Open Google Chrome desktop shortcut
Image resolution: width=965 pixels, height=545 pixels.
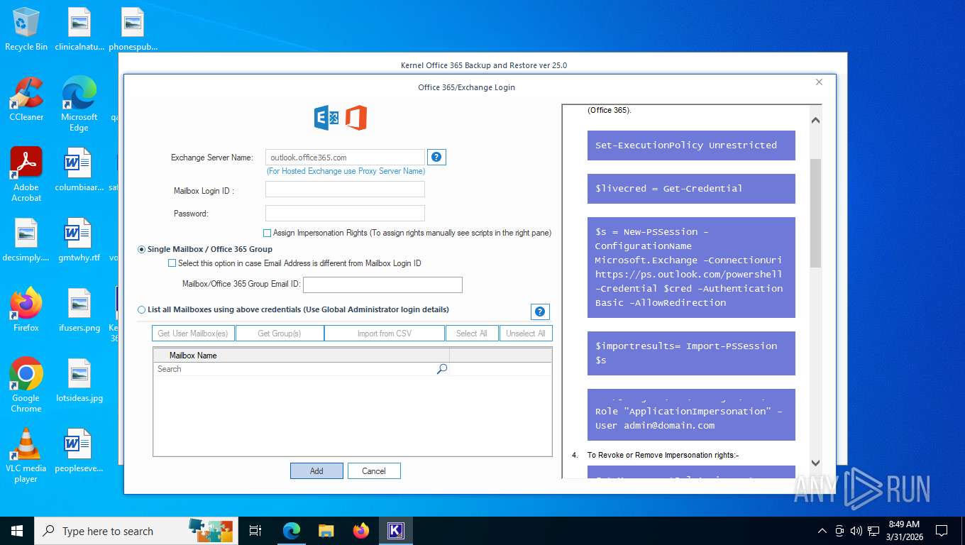coord(26,385)
